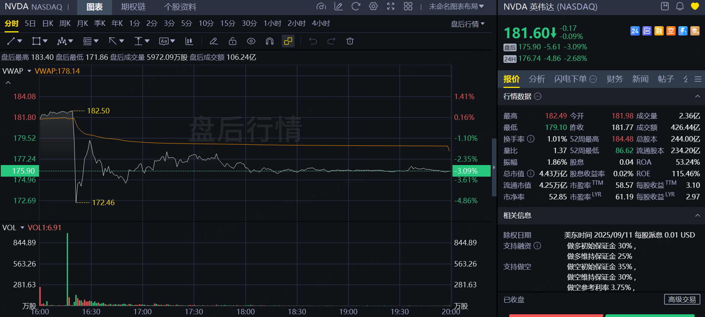
Task: Switch to the 个股资料 tab
Action: pos(180,7)
